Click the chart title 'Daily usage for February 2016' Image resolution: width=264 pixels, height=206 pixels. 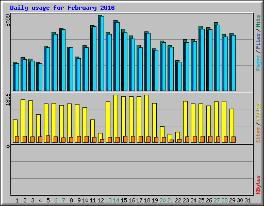(x=62, y=8)
